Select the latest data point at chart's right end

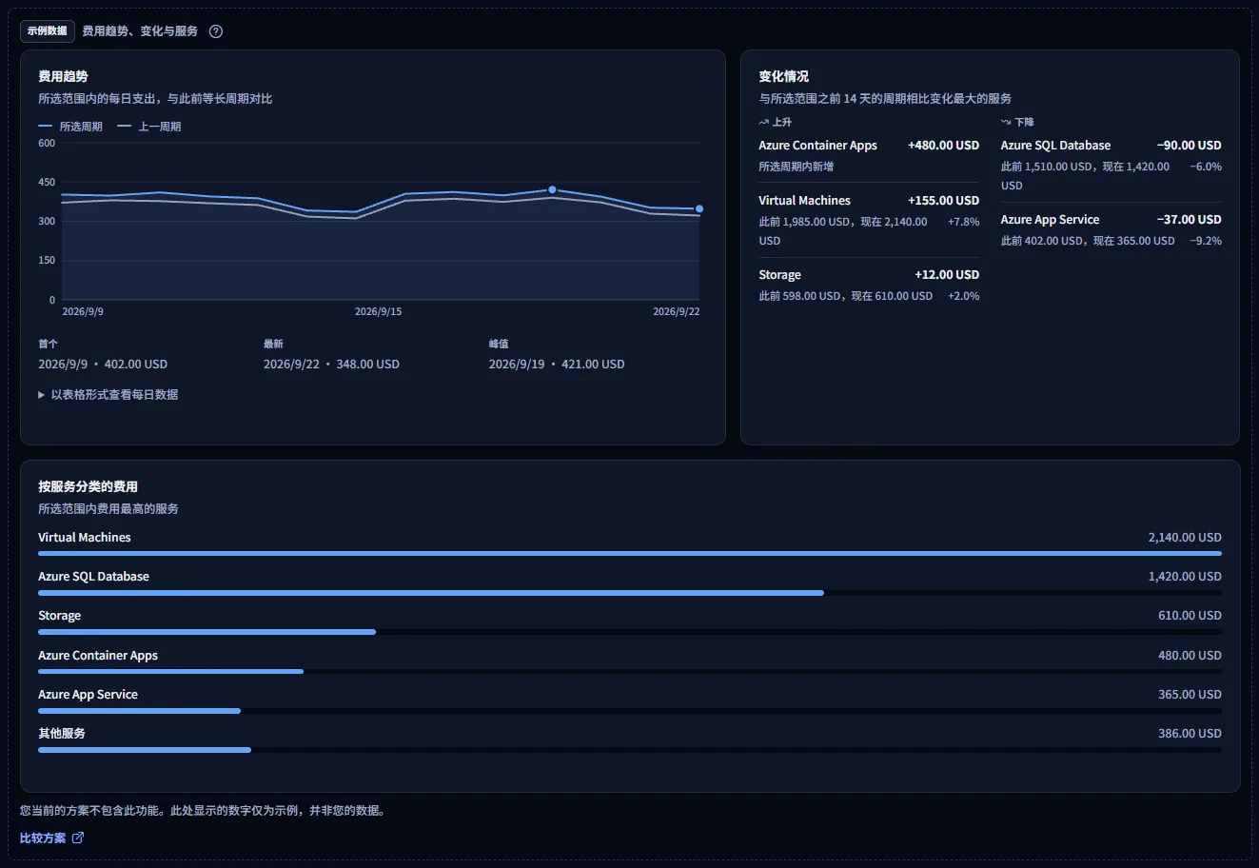tap(699, 208)
